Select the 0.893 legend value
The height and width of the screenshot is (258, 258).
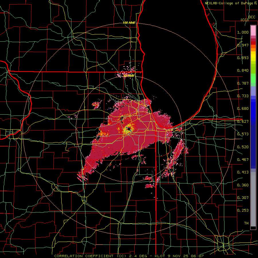[243, 58]
